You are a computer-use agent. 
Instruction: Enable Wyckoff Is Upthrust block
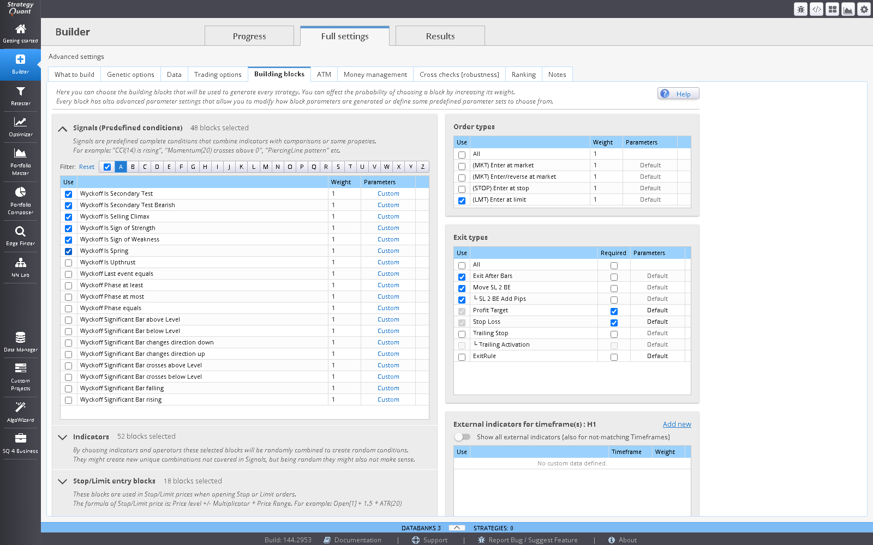(68, 263)
